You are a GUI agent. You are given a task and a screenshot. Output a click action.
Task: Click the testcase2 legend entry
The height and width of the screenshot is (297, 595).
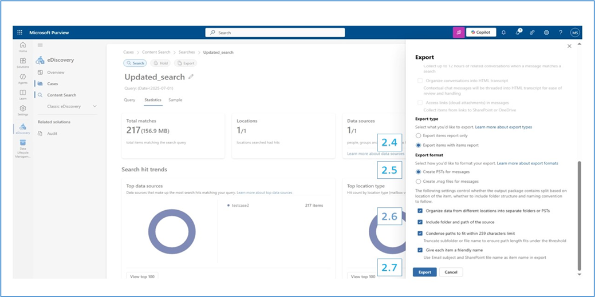[x=241, y=206]
